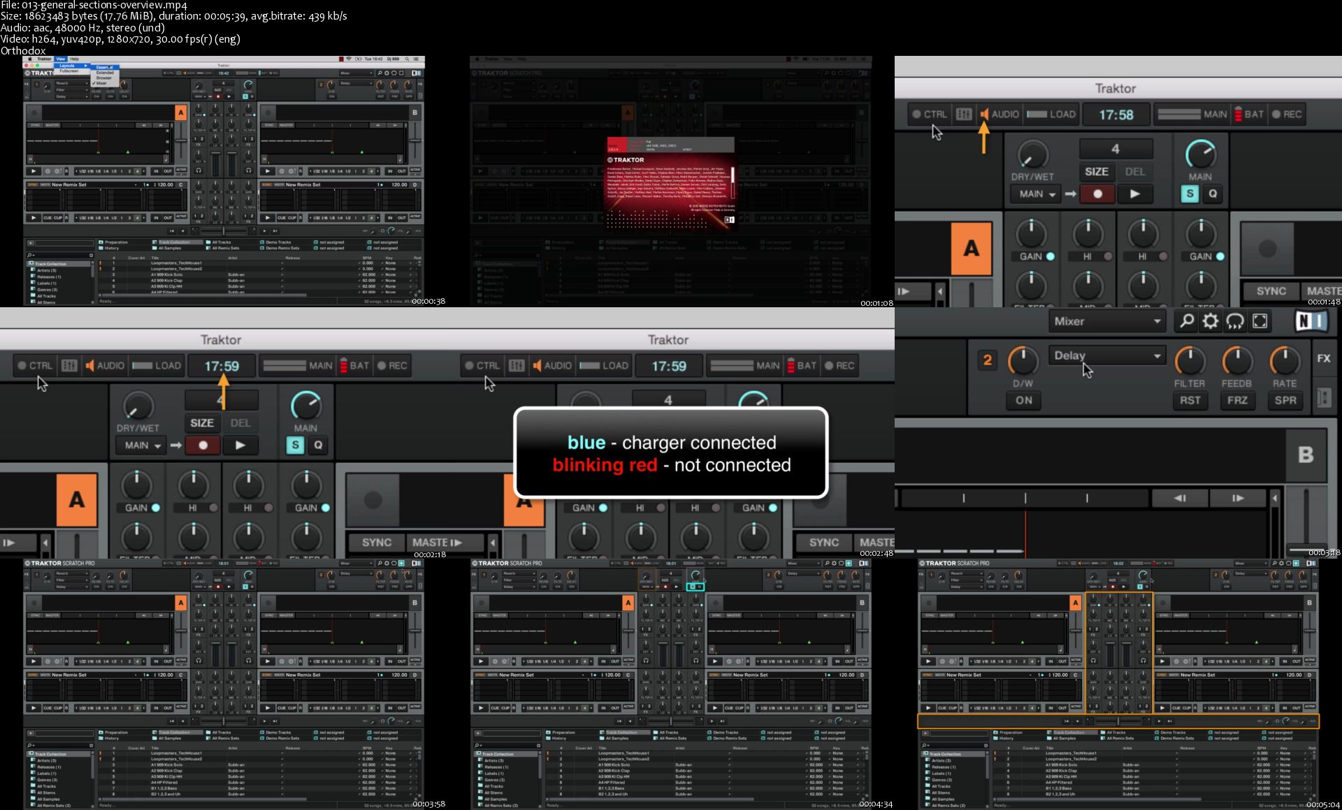Viewport: 1342px width, 810px height.
Task: In 01:48 frame, click the 17:58 clock display
Action: click(x=1116, y=114)
